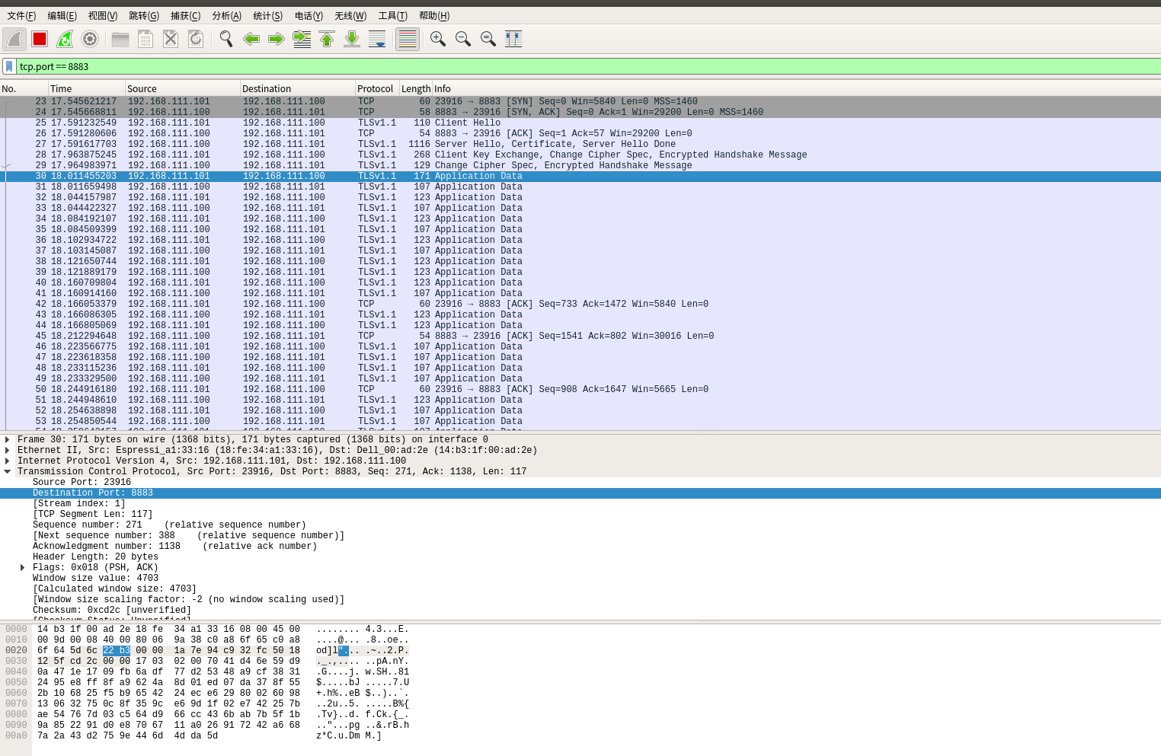
Task: Expand the Flags: 0x018 (PSH, ACK) field
Action: pyautogui.click(x=22, y=567)
